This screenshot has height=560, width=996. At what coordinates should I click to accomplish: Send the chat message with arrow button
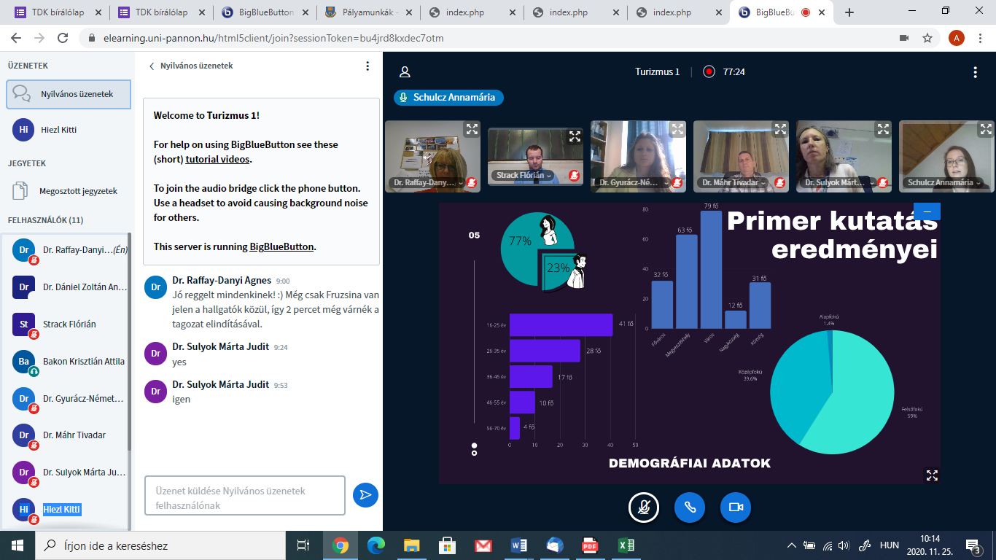point(365,495)
